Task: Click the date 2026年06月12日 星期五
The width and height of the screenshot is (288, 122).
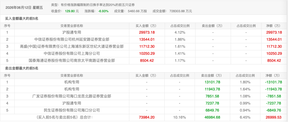Action: click(x=24, y=8)
